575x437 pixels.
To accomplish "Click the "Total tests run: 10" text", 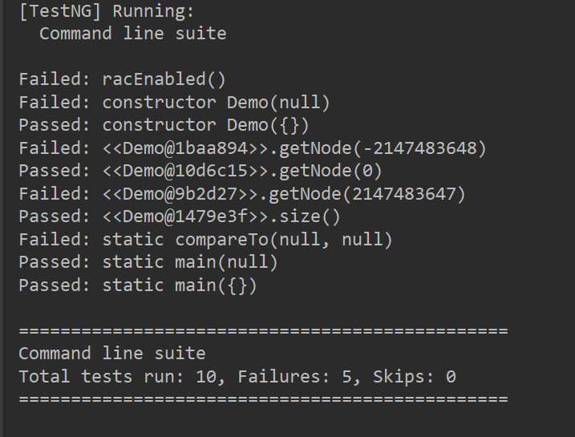I will click(118, 376).
